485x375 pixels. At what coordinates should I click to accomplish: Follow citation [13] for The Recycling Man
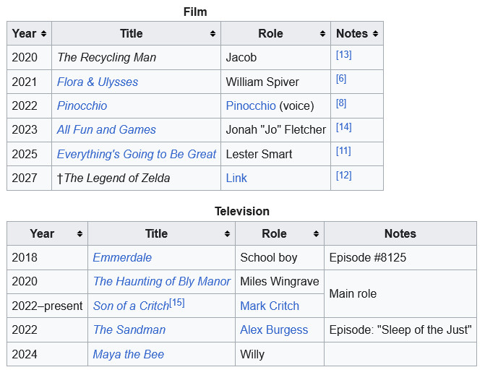click(x=343, y=54)
